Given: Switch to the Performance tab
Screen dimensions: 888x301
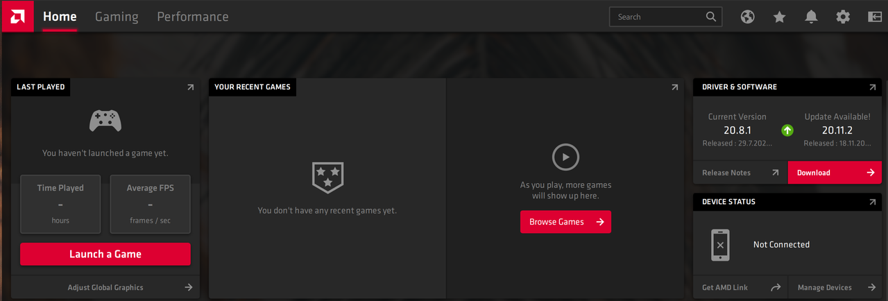Looking at the screenshot, I should 193,17.
